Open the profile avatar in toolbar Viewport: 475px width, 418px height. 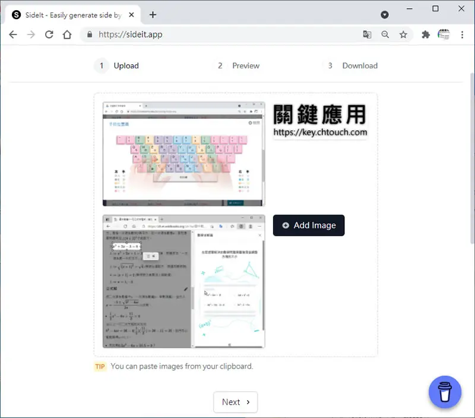point(444,34)
